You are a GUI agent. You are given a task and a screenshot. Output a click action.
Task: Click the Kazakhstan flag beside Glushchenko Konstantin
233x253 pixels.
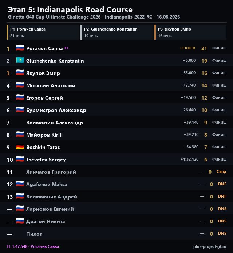[20, 60]
